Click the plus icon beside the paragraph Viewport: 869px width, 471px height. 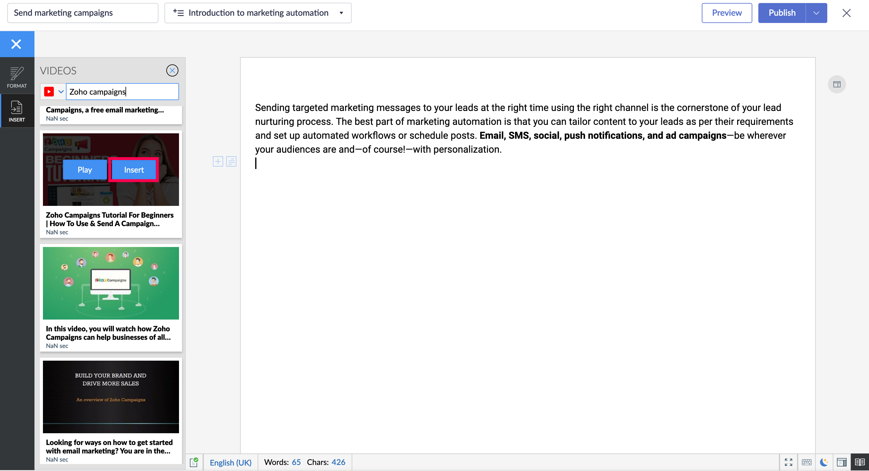[x=218, y=162]
